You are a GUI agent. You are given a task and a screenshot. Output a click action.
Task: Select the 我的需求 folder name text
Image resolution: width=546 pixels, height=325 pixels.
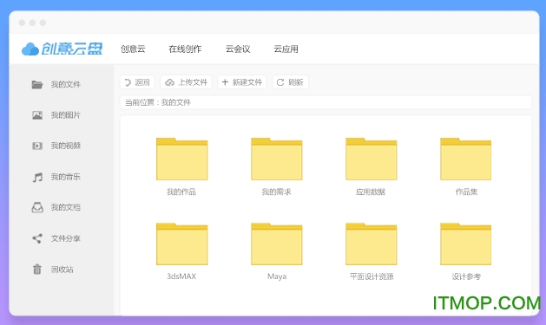[277, 192]
